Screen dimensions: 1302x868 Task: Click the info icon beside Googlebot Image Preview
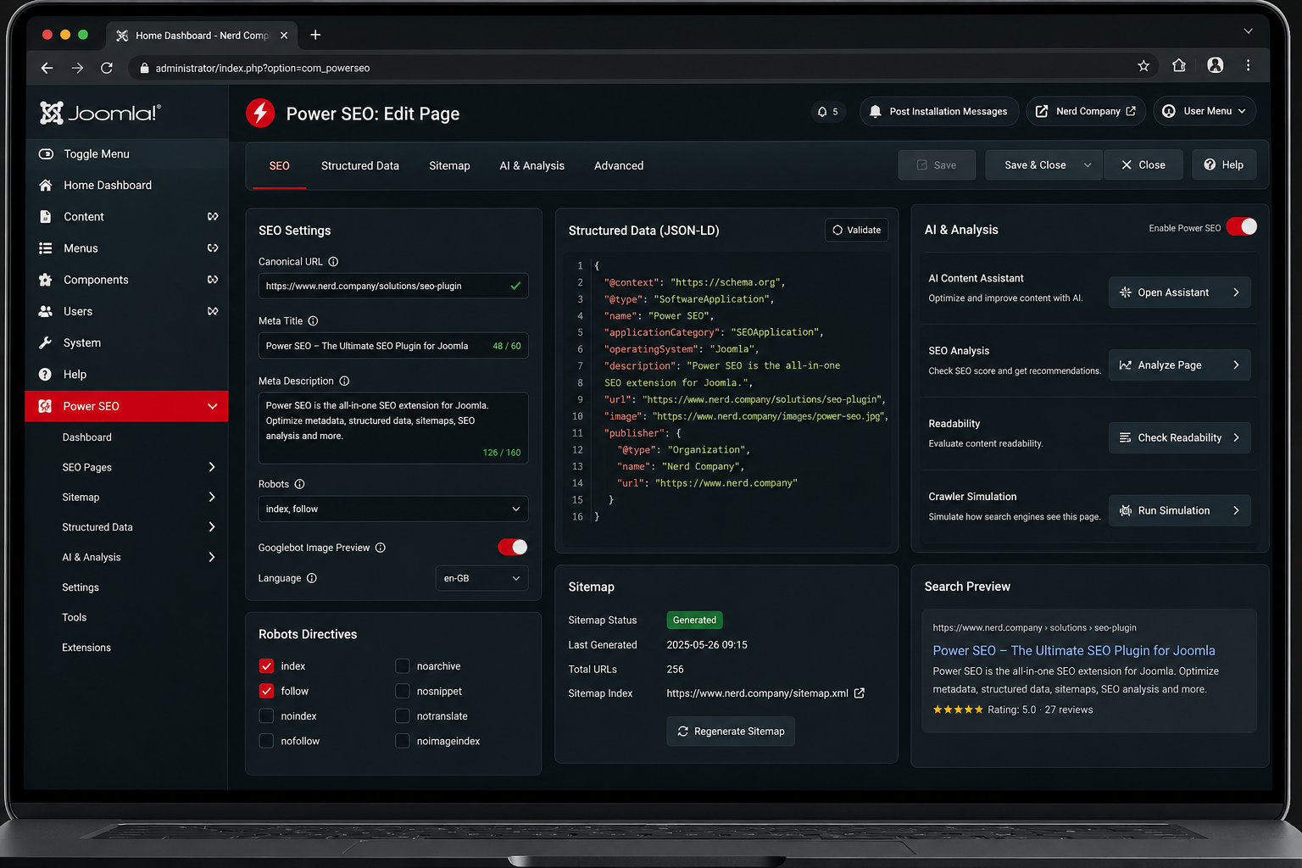pyautogui.click(x=381, y=548)
